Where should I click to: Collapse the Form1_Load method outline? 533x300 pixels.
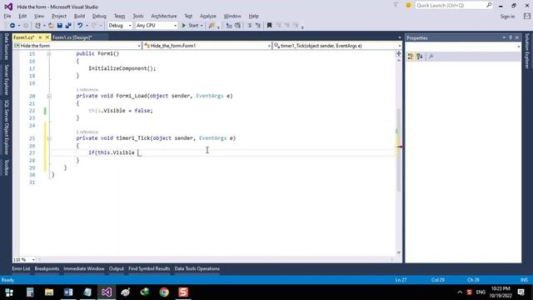pyautogui.click(x=49, y=97)
